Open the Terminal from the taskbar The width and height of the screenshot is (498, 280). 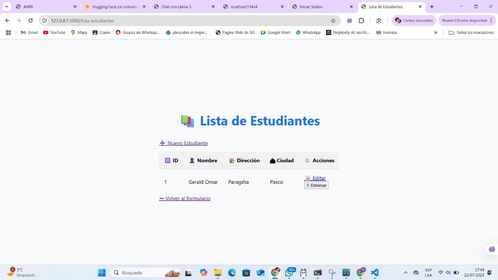318,273
